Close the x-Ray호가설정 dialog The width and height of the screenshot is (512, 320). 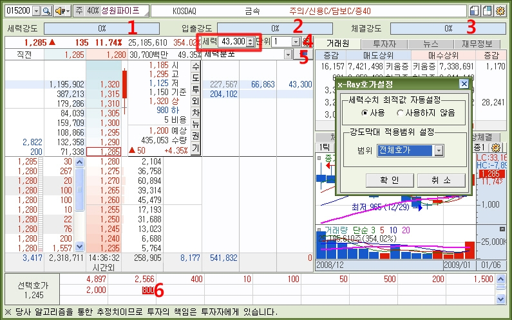pos(464,84)
